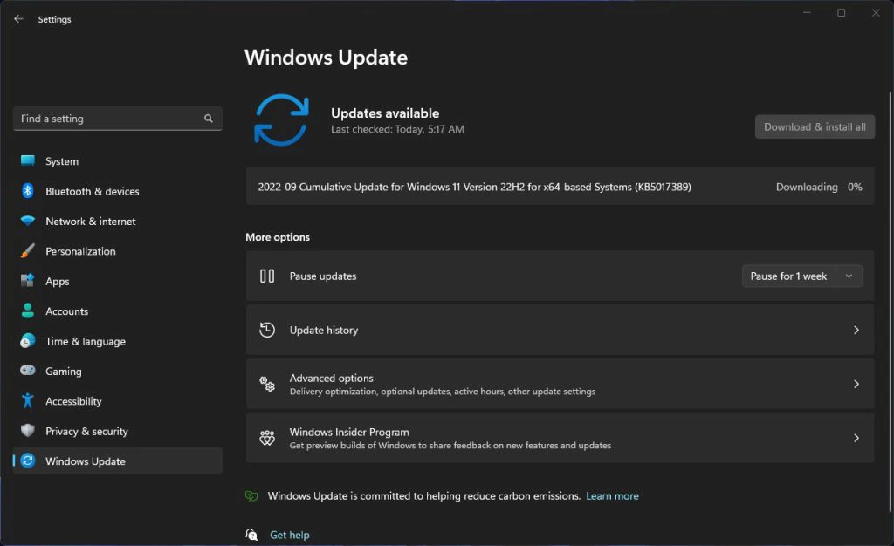Click the Accessibility figure icon
This screenshot has width=894, height=546.
pyautogui.click(x=27, y=400)
